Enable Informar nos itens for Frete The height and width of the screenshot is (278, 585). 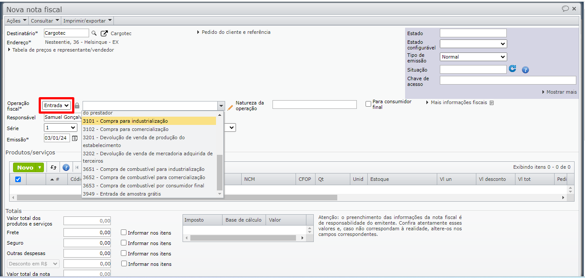[x=124, y=232]
